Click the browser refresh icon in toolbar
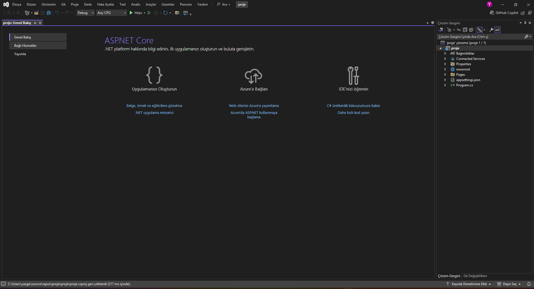The image size is (534, 289). 165,13
